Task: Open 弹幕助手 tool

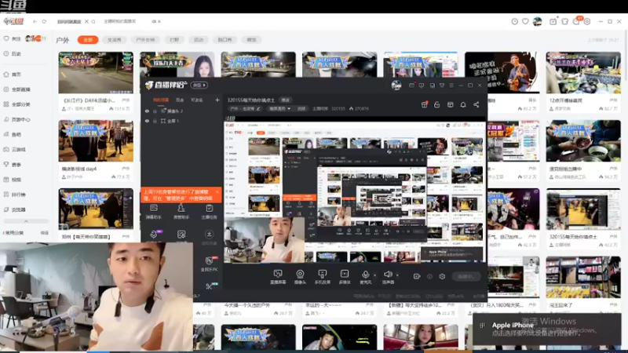Action: tap(154, 212)
